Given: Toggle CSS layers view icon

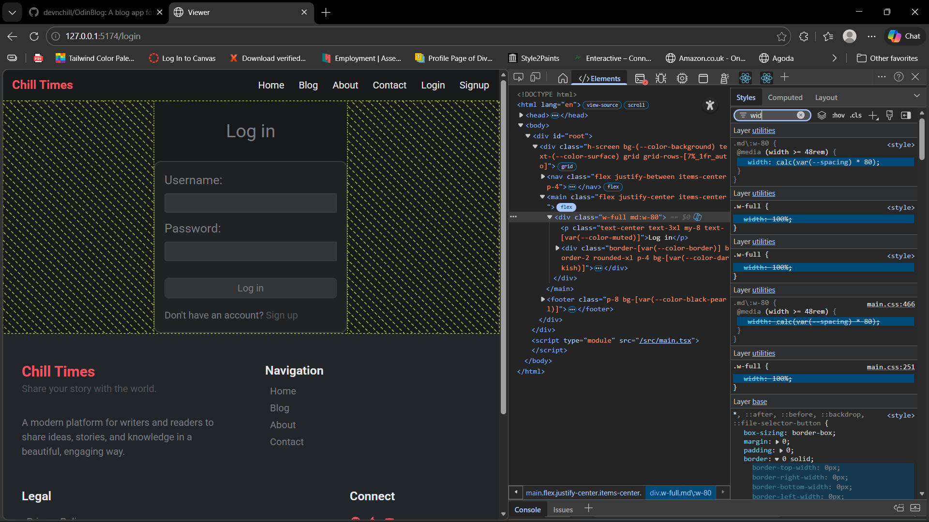Looking at the screenshot, I should point(822,116).
